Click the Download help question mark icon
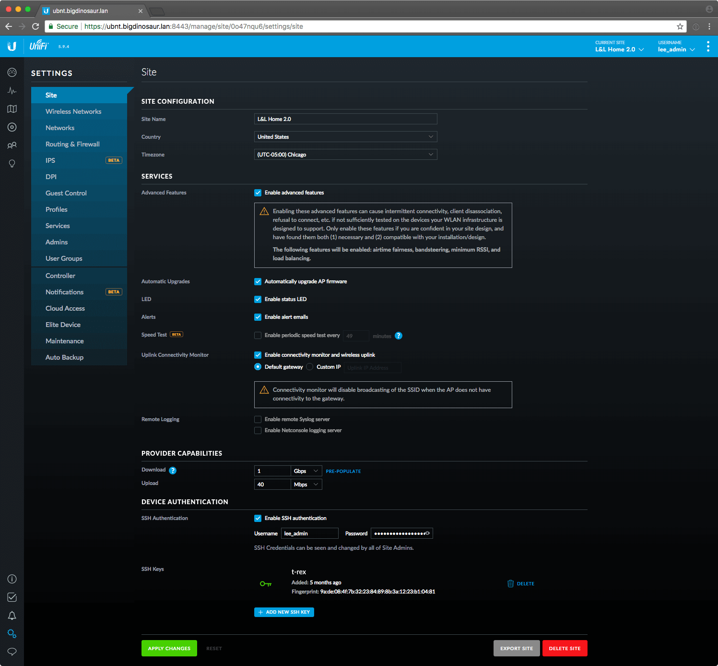Screen dimensions: 718x666 (x=173, y=471)
